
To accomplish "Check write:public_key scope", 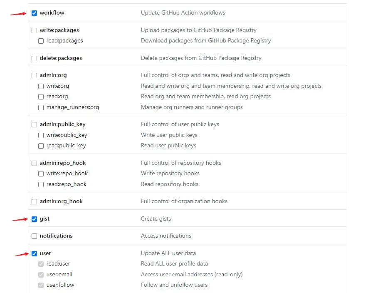I will (x=41, y=135).
